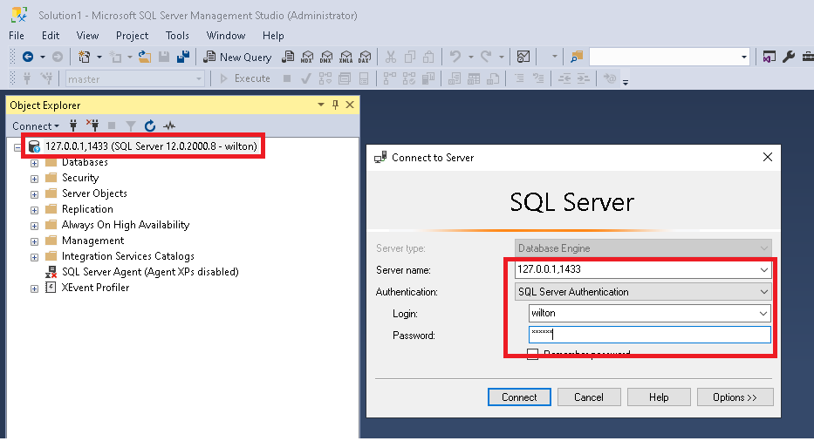Click the Save All icon
The width and height of the screenshot is (814, 441).
coord(182,57)
